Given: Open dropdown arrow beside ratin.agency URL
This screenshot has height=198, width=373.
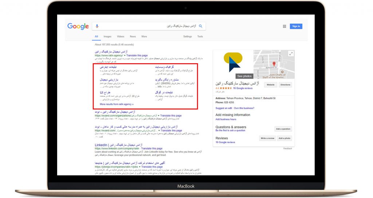Looking at the screenshot, I should pyautogui.click(x=125, y=56).
